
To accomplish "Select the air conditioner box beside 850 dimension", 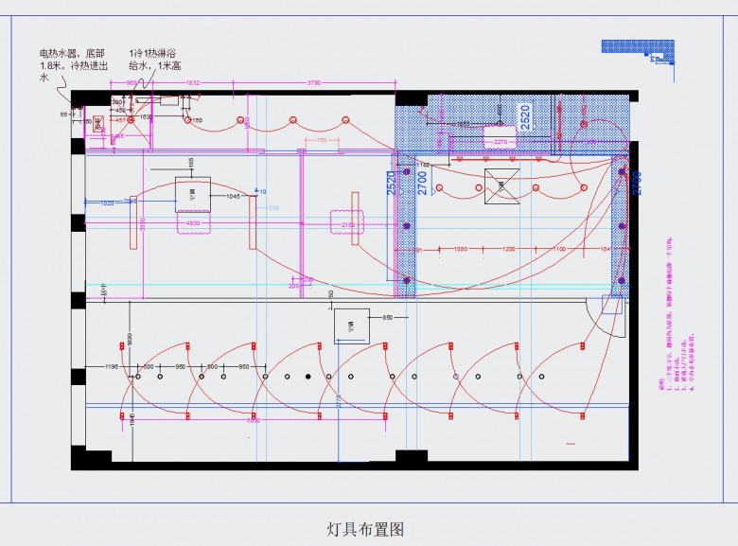I will [351, 324].
